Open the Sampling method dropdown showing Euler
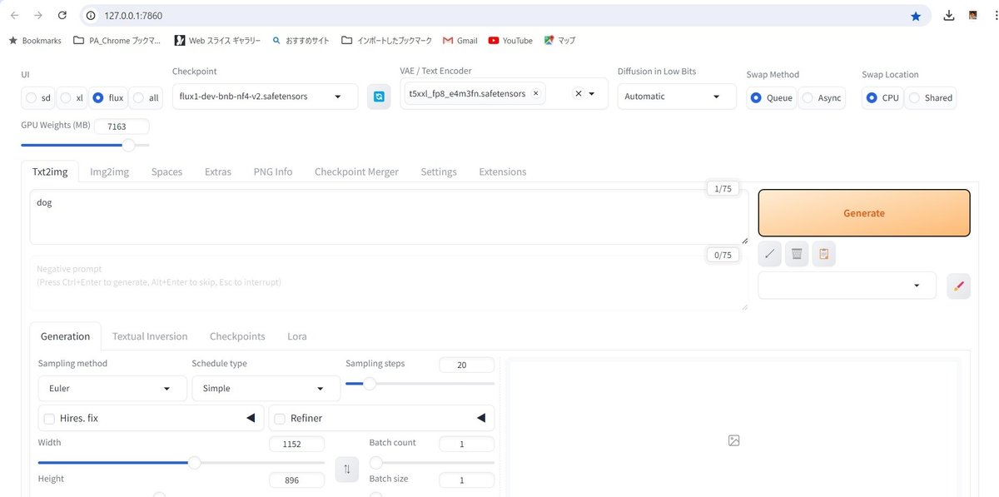Viewport: 999px width, 497px height. tap(112, 388)
